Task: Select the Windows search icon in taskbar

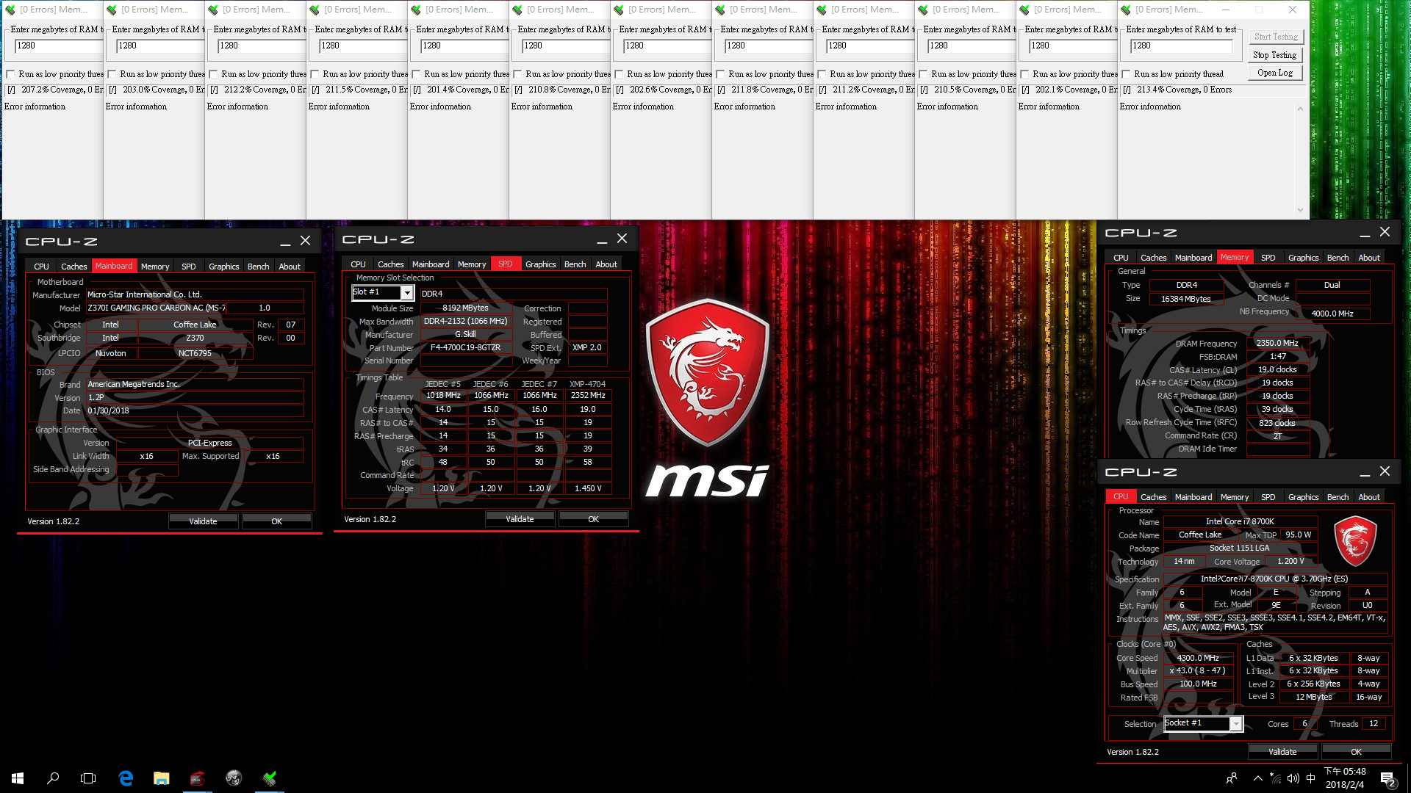Action: coord(54,778)
